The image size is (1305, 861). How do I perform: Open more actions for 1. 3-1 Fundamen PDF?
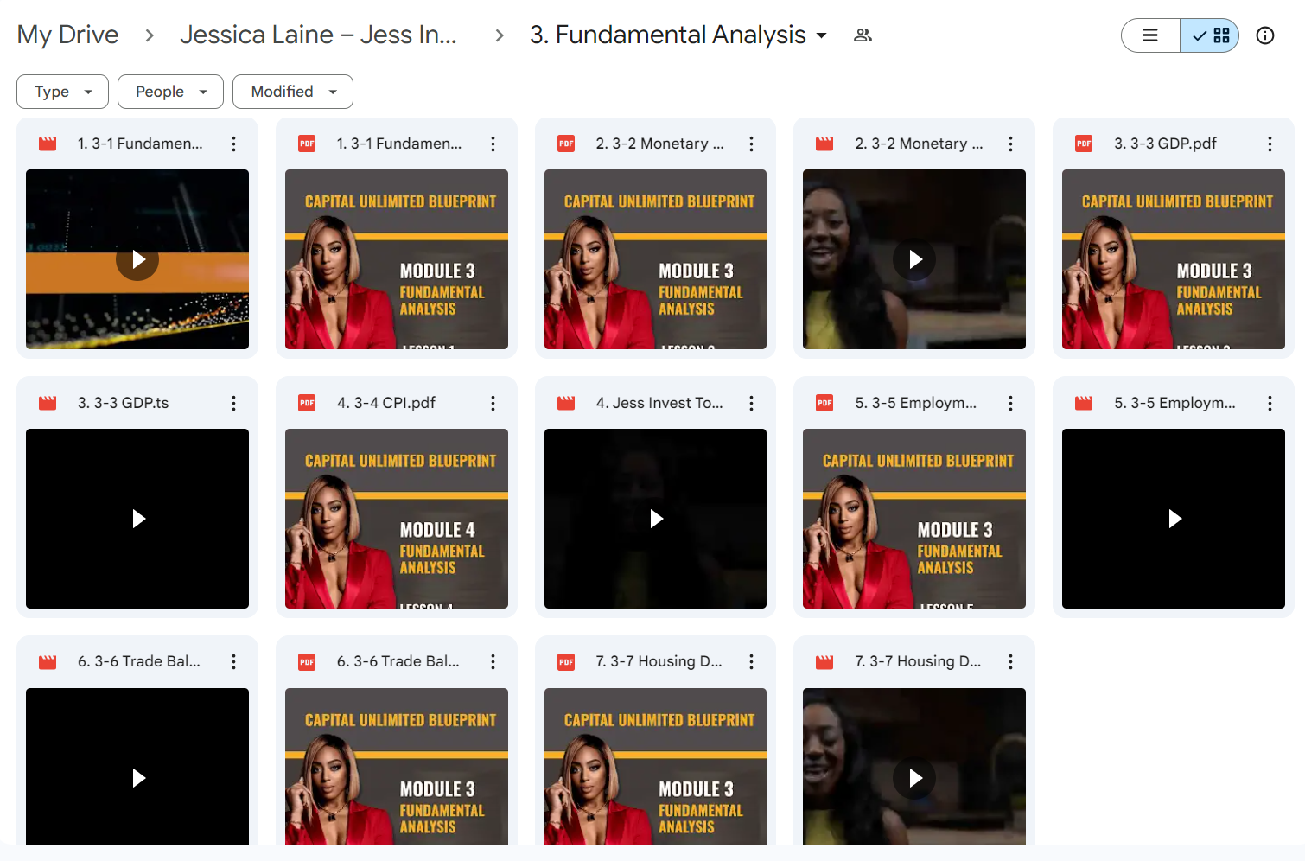(x=493, y=143)
